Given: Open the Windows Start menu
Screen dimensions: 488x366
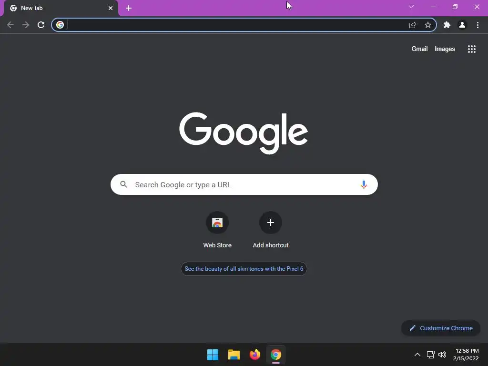Looking at the screenshot, I should click(213, 355).
